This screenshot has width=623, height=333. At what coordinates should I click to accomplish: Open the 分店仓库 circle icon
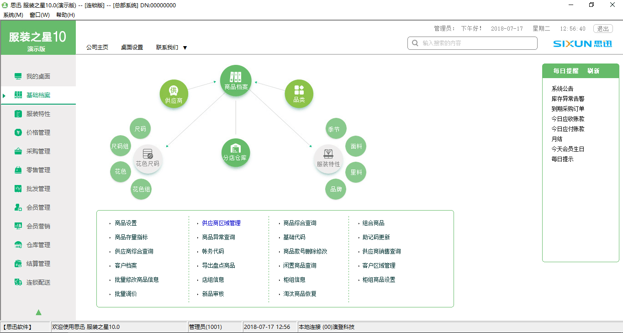pyautogui.click(x=236, y=153)
